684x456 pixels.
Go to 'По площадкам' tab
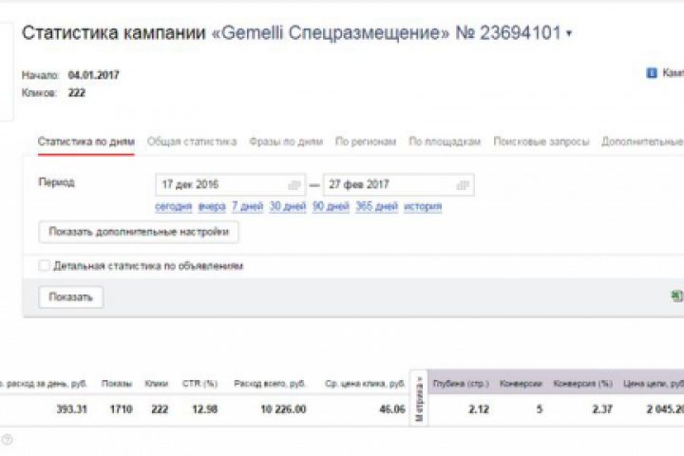445,142
